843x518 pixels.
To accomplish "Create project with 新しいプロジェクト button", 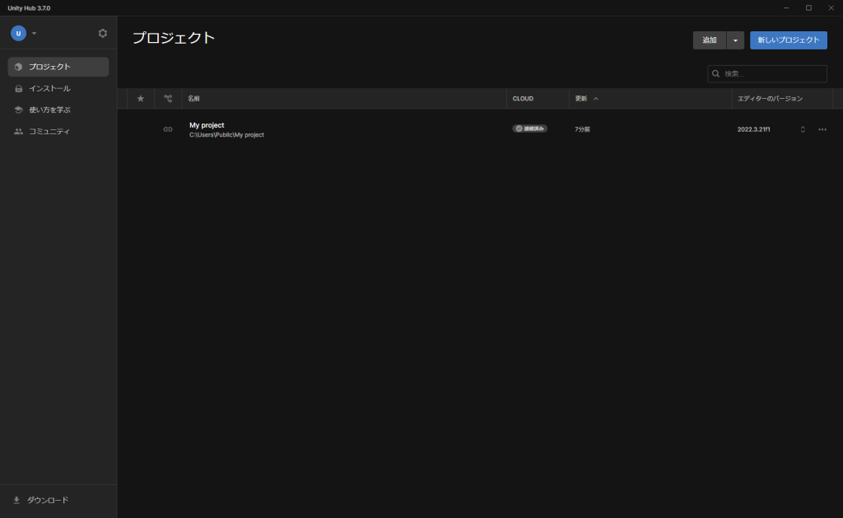I will click(788, 40).
